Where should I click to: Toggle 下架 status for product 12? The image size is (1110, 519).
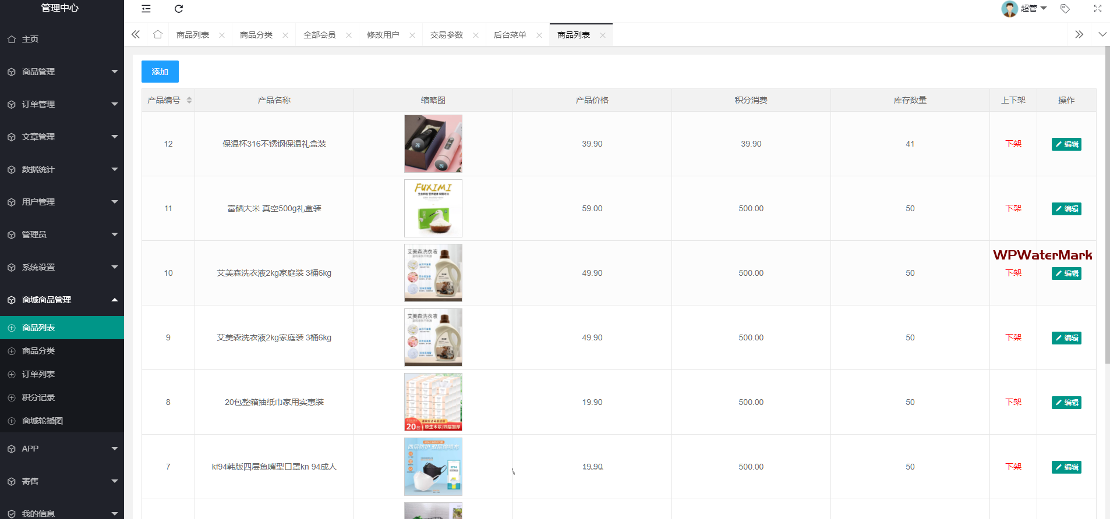click(x=1013, y=144)
